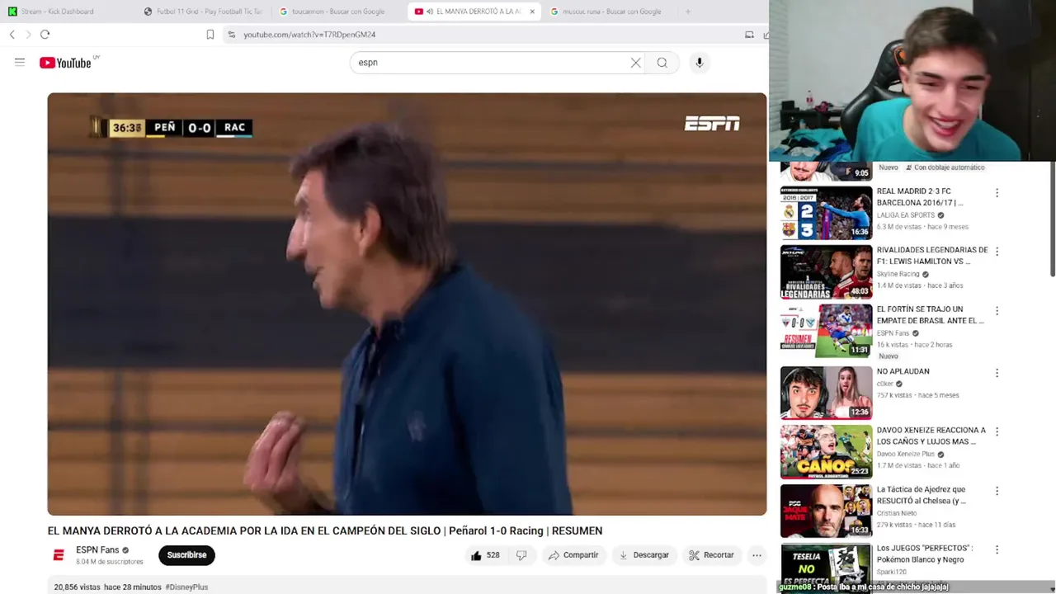This screenshot has height=594, width=1056.
Task: Switch to the Stream - Kick Dashboard tab
Action: coord(58,12)
